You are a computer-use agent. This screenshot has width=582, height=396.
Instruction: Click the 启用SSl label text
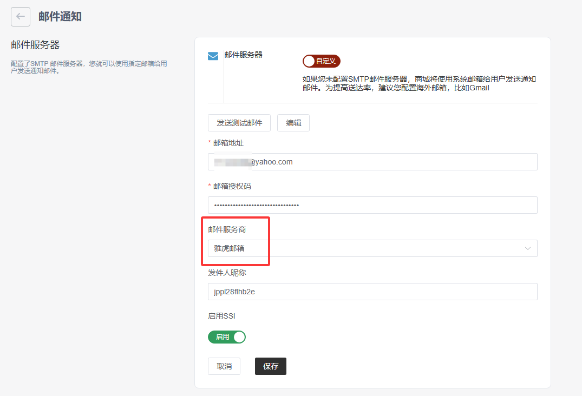click(x=221, y=316)
